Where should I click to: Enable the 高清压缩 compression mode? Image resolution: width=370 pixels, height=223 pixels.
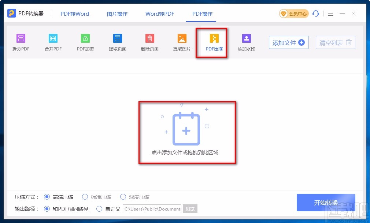pos(47,197)
